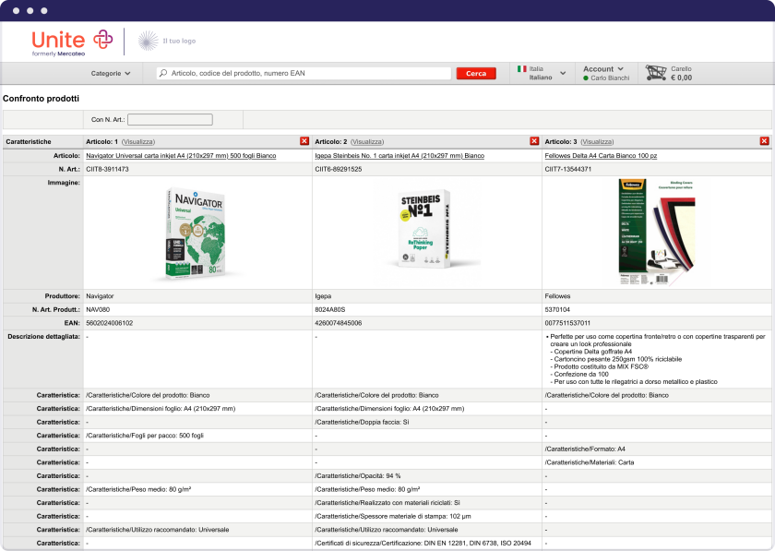775x551 pixels.
Task: Expand the Categorie dropdown
Action: tap(111, 73)
